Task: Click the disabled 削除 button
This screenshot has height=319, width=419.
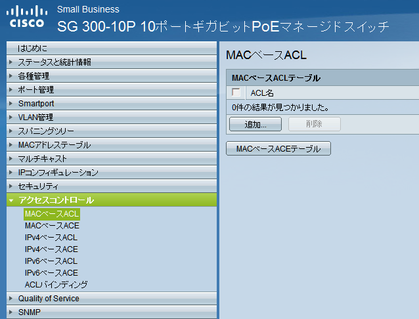Action: tap(315, 124)
